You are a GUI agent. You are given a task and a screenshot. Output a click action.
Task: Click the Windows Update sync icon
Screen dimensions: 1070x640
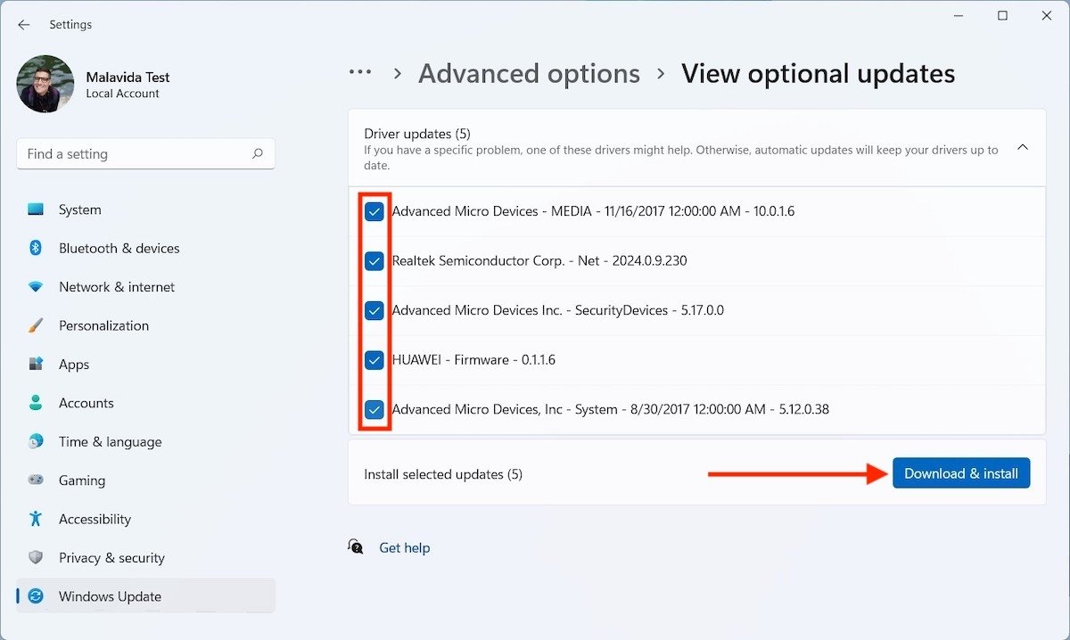tap(36, 596)
